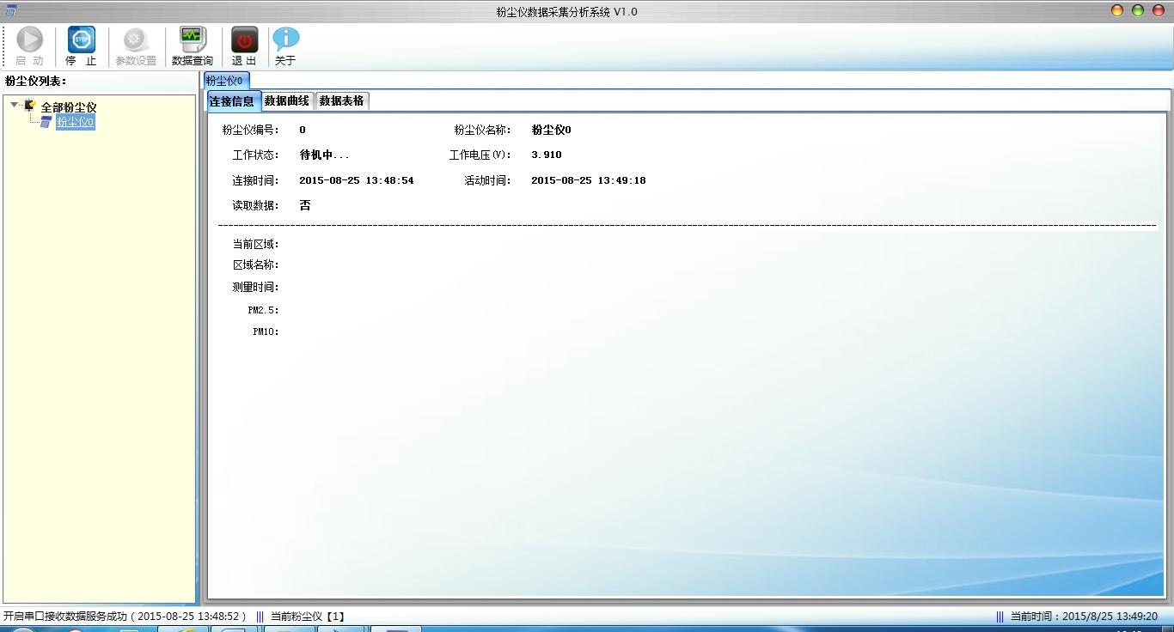Viewport: 1174px width, 632px height.
Task: Switch to the 粉尘仪0 device tab
Action: (225, 81)
